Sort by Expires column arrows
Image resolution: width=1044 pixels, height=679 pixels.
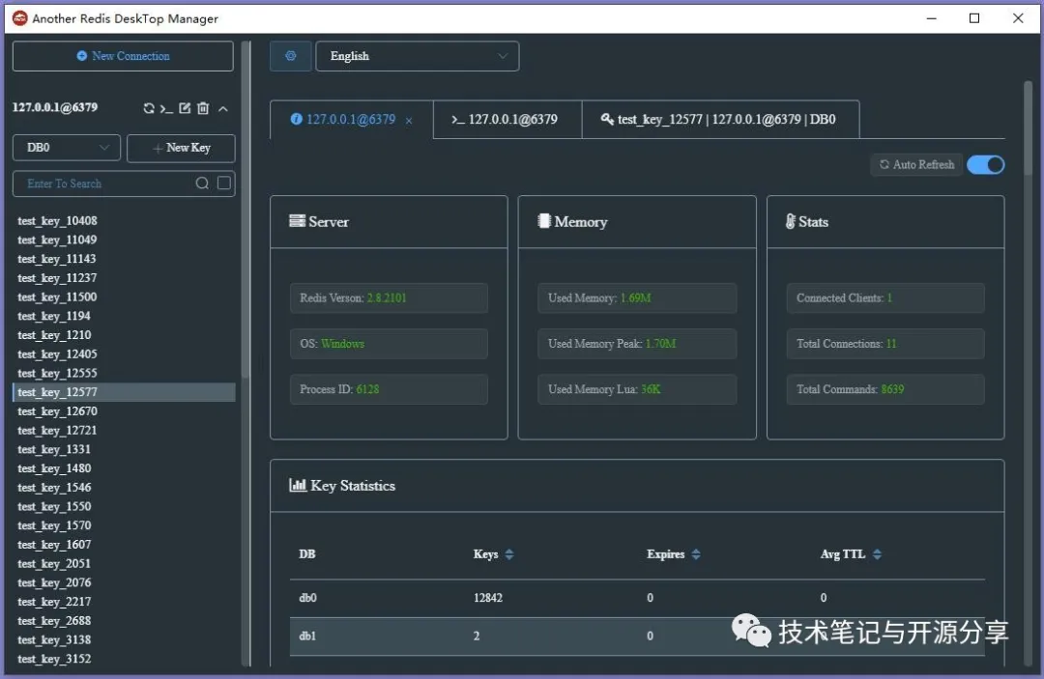point(696,554)
